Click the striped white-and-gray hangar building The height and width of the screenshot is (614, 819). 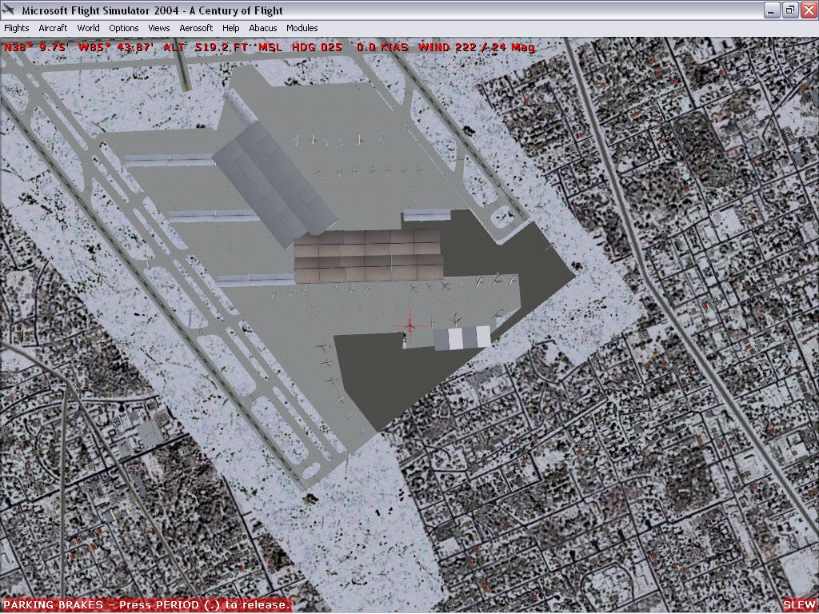(x=462, y=337)
